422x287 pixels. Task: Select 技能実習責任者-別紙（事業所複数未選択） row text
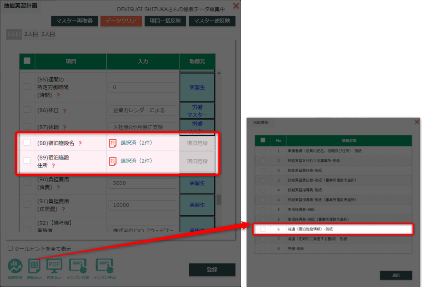(x=322, y=181)
